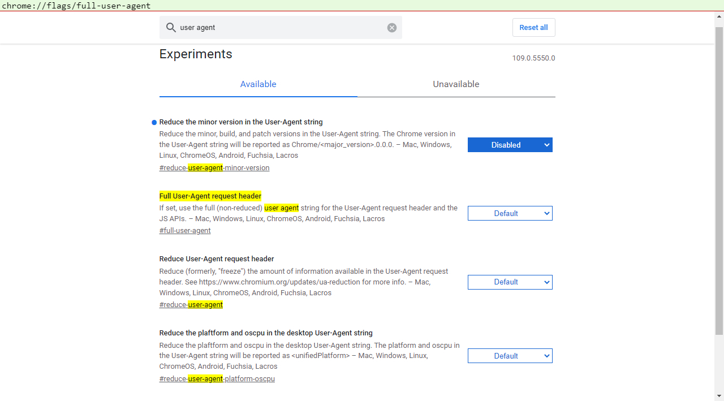Click the search flags input box
The height and width of the screenshot is (401, 724).
tap(281, 28)
